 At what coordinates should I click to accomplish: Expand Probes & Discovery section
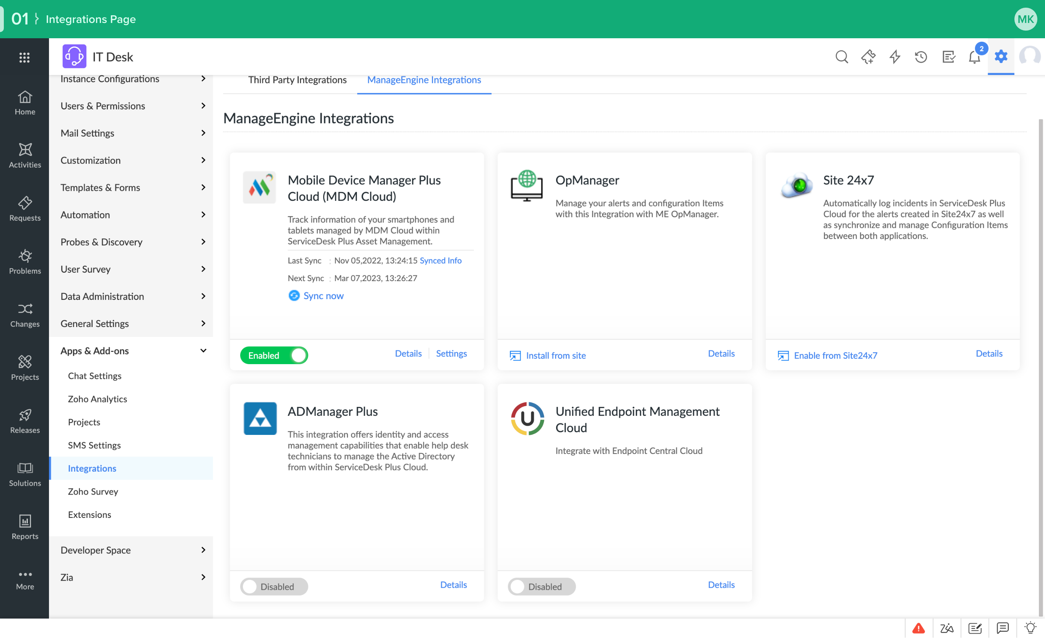pos(131,242)
